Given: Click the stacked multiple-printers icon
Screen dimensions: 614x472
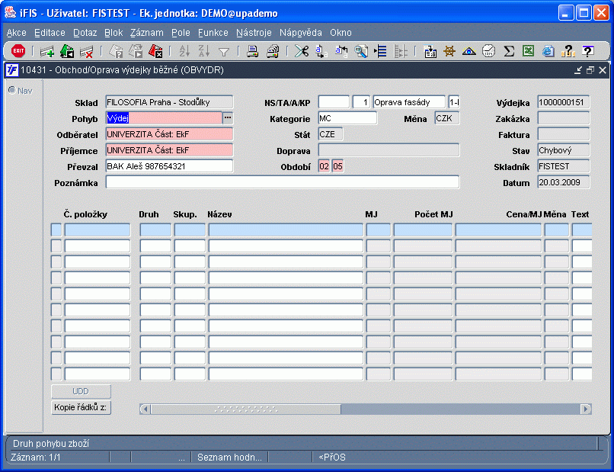Looking at the screenshot, I should coord(273,51).
